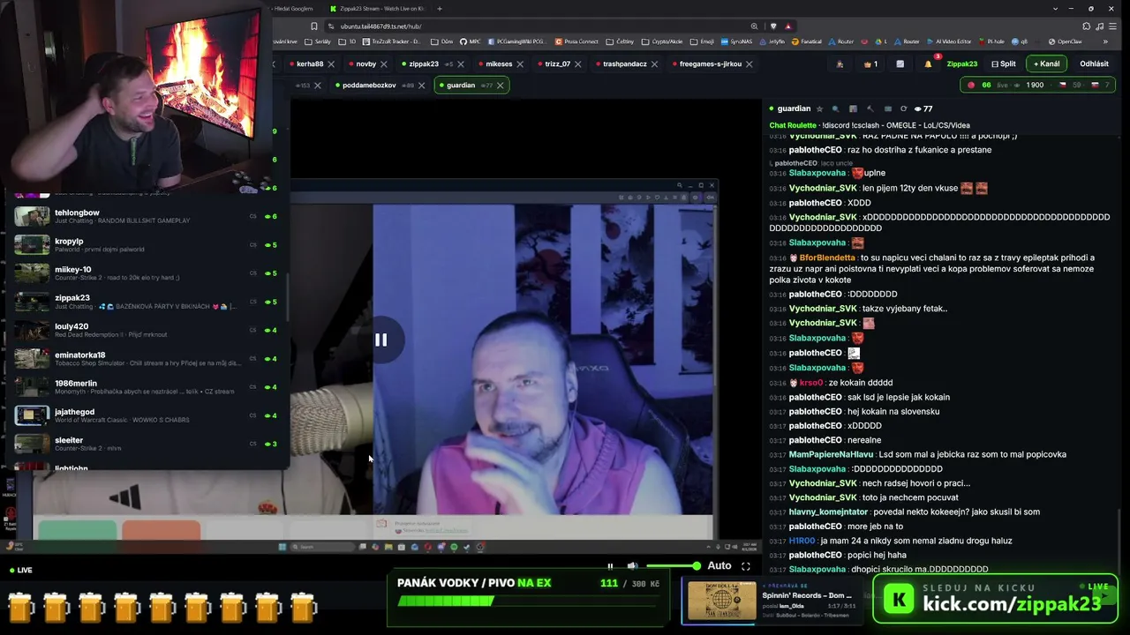The width and height of the screenshot is (1130, 635).
Task: Switch to the poddamebozkov stream tab
Action: point(369,86)
